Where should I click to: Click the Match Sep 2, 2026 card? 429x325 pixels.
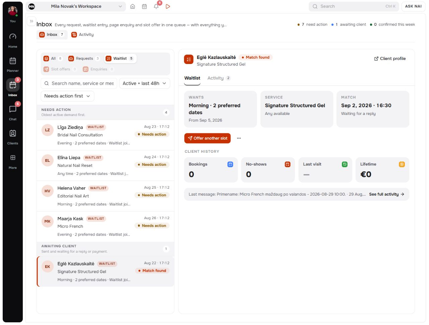(373, 109)
